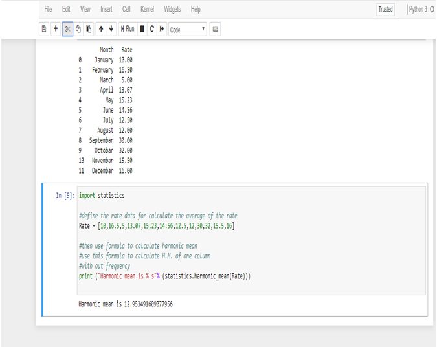Move selected cell up arrow

click(x=101, y=29)
